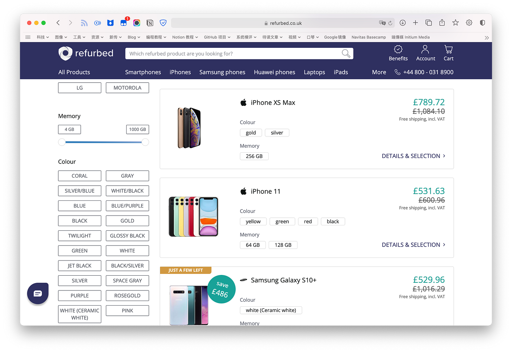
Task: Expand the 编程教程 bookmarks folder
Action: [156, 37]
